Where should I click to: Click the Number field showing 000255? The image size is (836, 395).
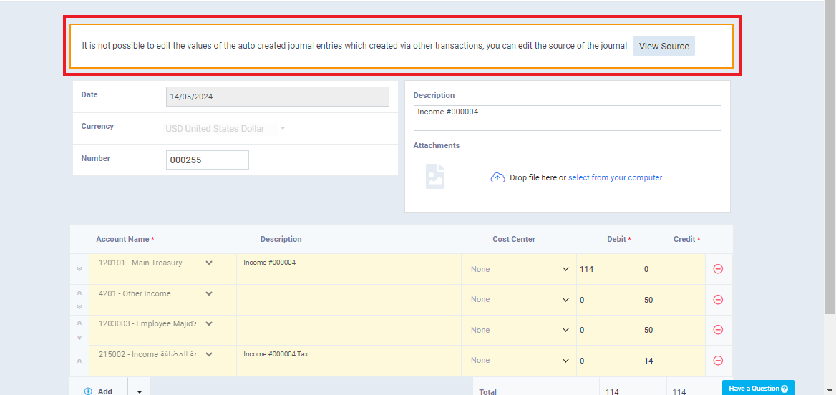(x=208, y=160)
